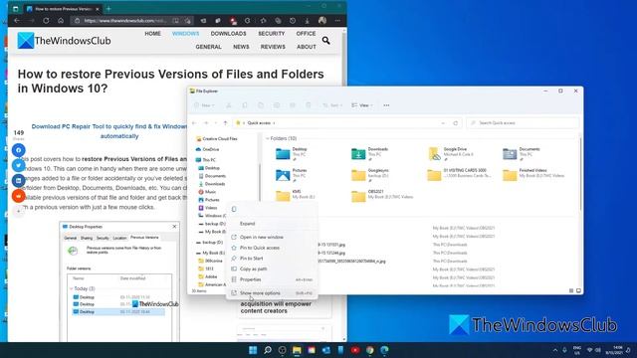Open the Google Drive folder tile
This screenshot has height=358, width=637.
click(x=451, y=154)
